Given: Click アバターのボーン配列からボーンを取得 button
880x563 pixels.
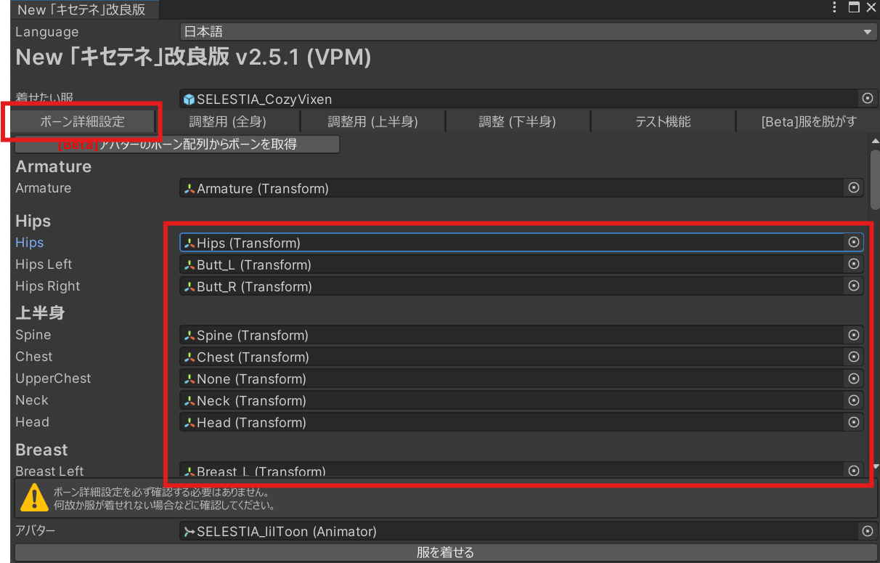Looking at the screenshot, I should tap(177, 144).
